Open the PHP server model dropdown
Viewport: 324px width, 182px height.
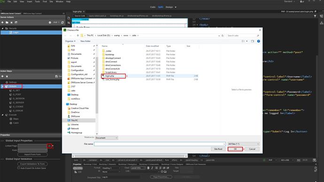click(x=56, y=23)
